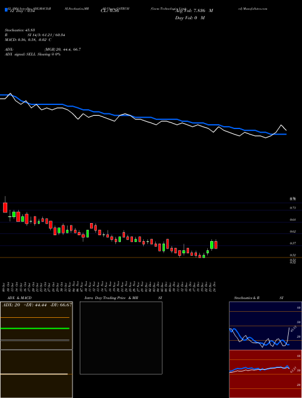Click the orange line in ADX panel

(35, 318)
